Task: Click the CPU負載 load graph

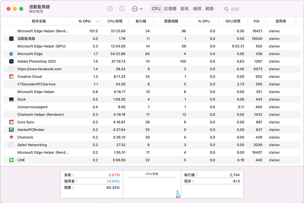Action: coord(152,188)
